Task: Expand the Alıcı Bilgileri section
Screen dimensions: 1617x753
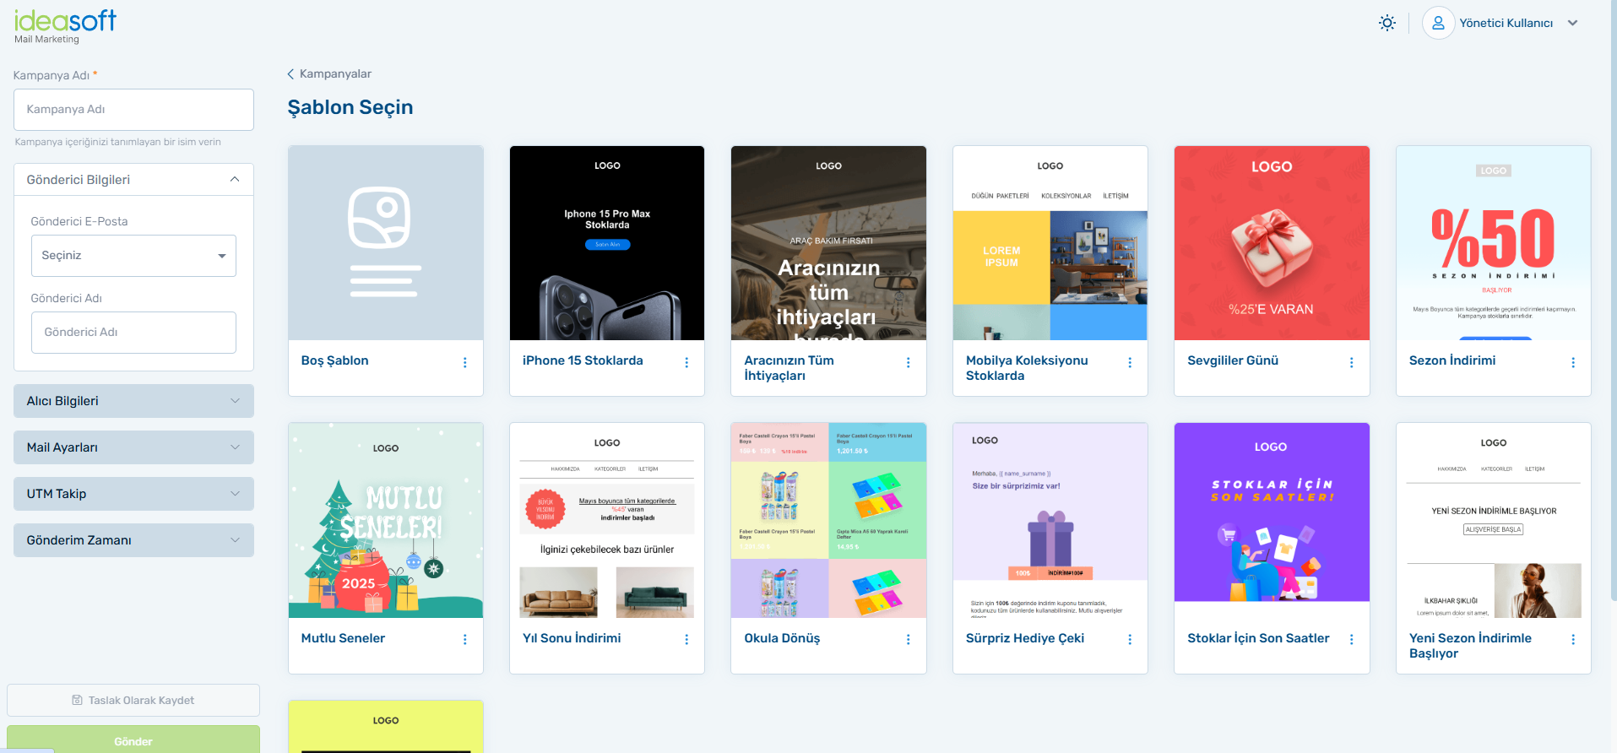Action: (133, 401)
